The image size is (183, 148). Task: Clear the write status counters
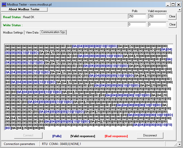[172, 24]
